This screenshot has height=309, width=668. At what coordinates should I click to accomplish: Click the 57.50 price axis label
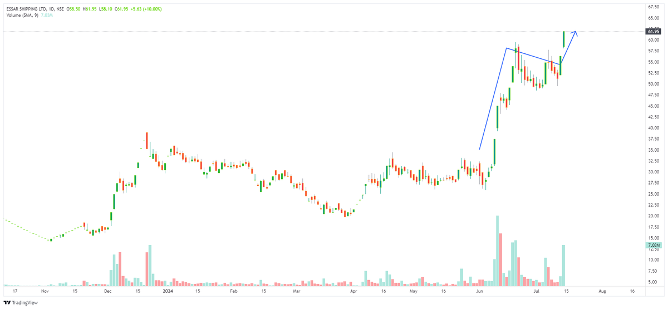tap(654, 51)
